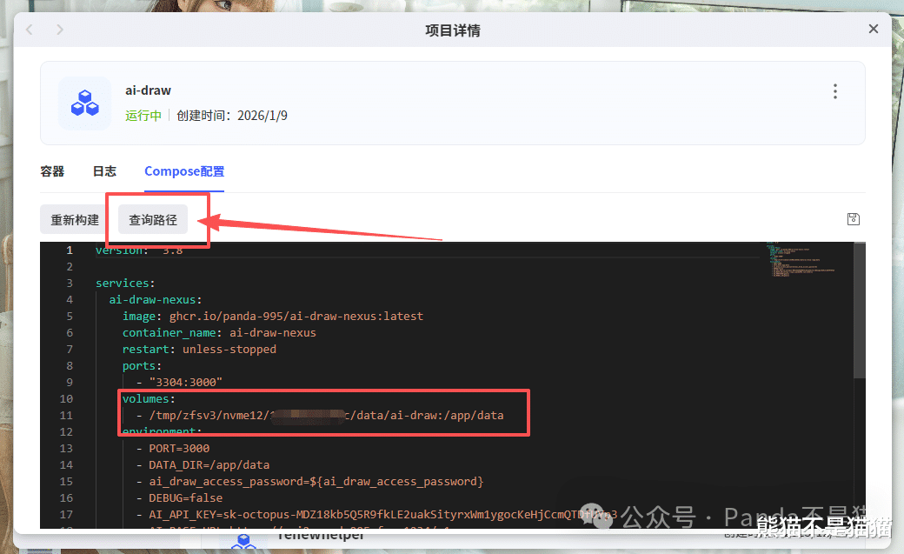Image resolution: width=904 pixels, height=554 pixels.
Task: Click the ai-draw project name
Action: 148,90
